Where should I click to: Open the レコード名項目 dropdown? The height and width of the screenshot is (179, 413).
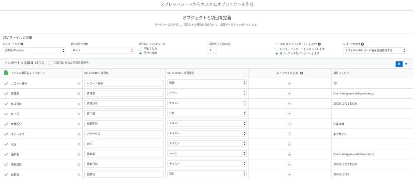(x=374, y=51)
